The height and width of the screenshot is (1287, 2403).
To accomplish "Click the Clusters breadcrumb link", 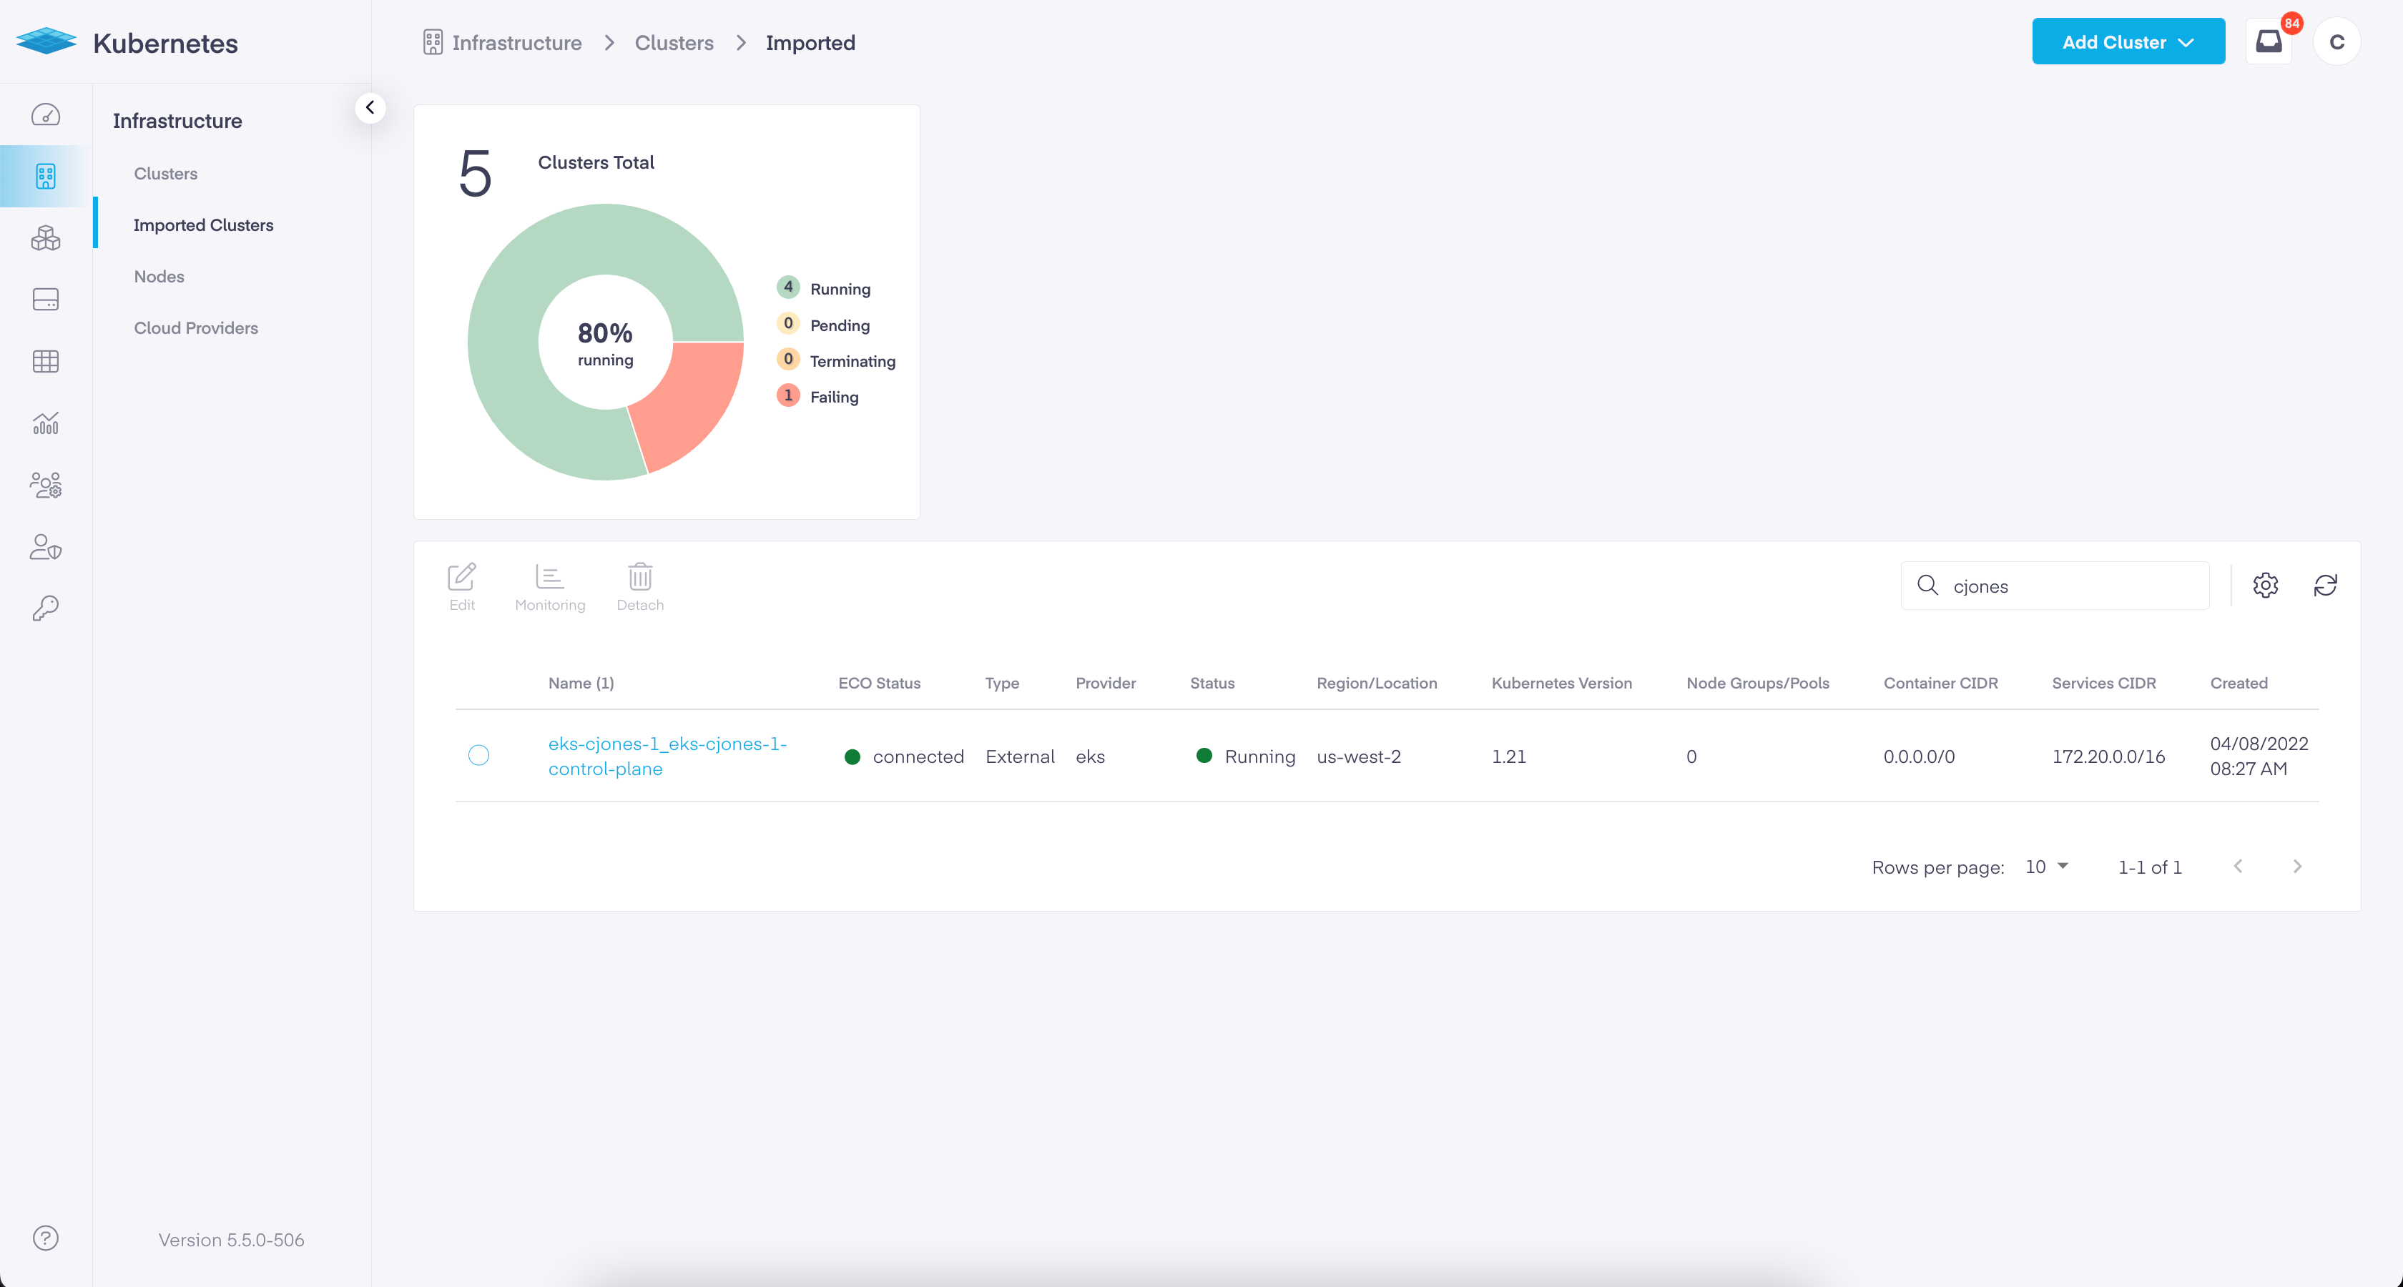I will [x=674, y=43].
